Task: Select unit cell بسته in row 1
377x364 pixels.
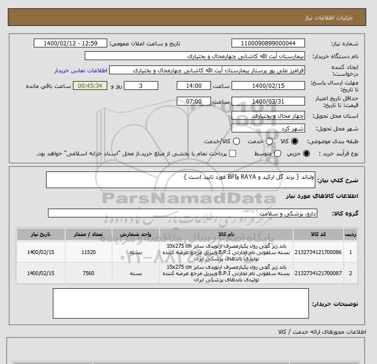Action: click(x=136, y=252)
